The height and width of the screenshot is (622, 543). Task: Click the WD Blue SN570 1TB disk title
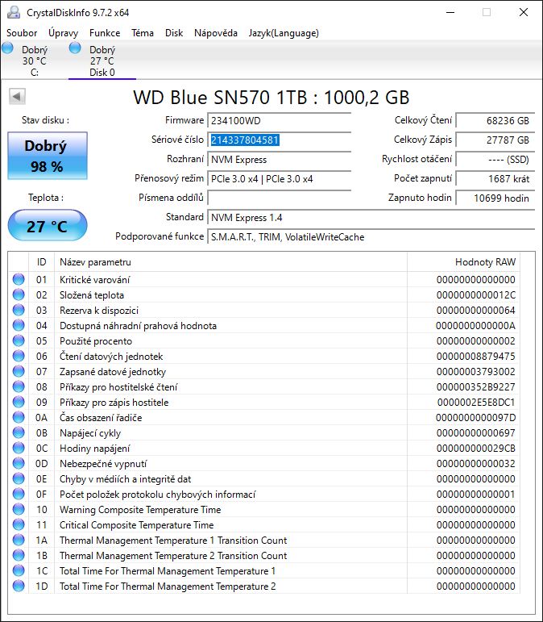(x=271, y=97)
